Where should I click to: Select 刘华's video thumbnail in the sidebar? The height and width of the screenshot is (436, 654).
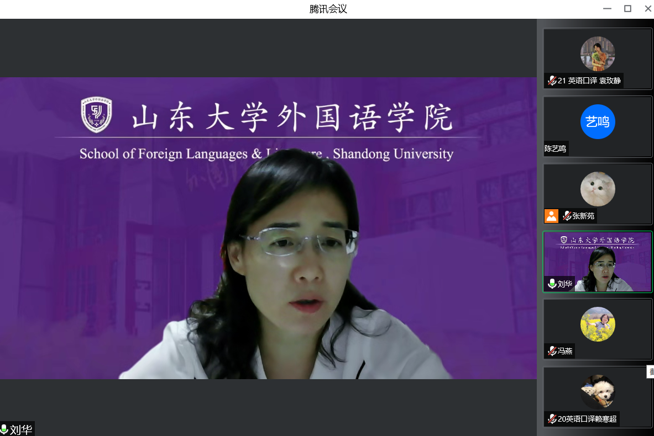[598, 262]
